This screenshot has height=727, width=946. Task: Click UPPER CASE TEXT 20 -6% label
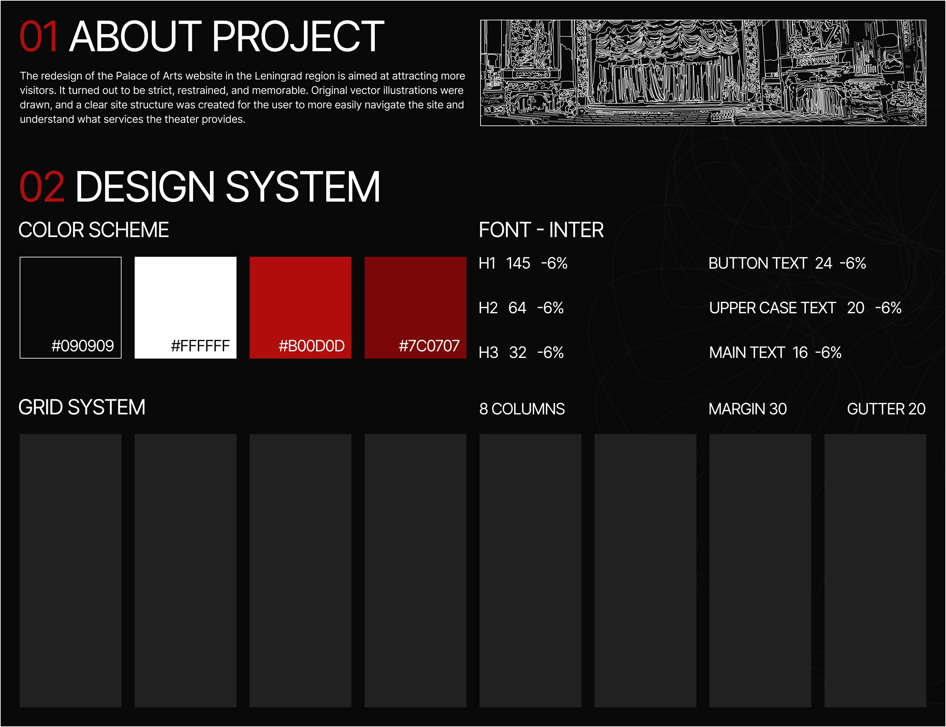pyautogui.click(x=805, y=308)
